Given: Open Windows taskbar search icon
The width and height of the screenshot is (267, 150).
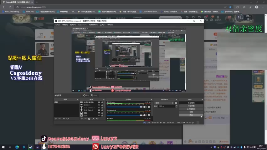Looking at the screenshot, I should 10,147.
